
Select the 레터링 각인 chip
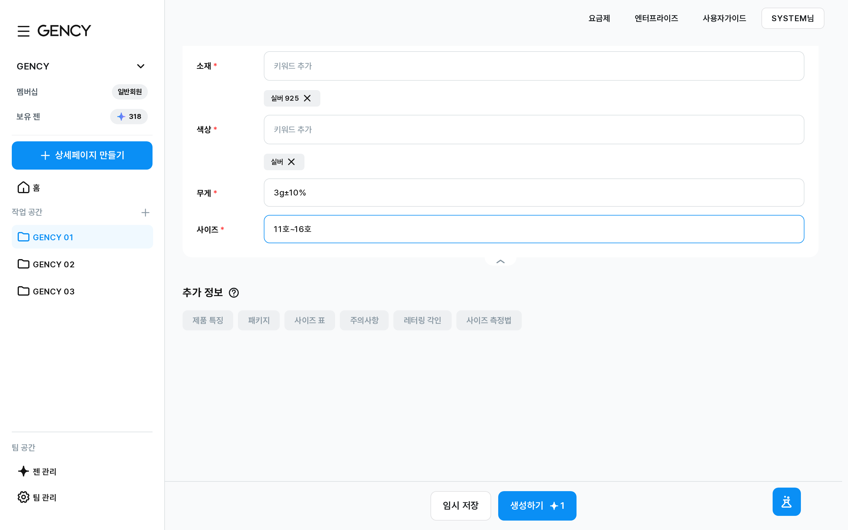422,320
